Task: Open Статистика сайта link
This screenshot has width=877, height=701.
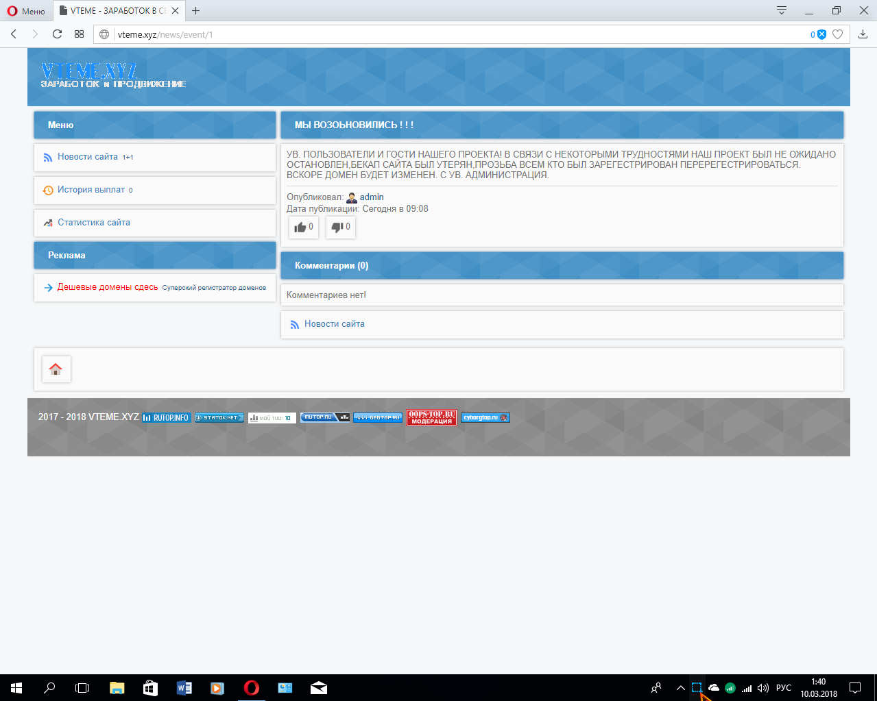Action: 93,223
